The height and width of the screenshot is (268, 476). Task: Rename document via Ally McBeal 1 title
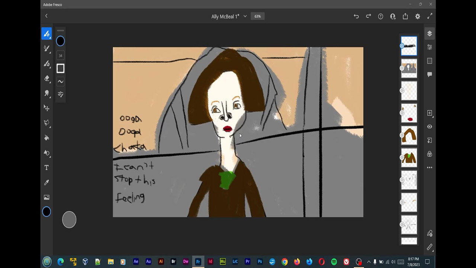point(225,16)
